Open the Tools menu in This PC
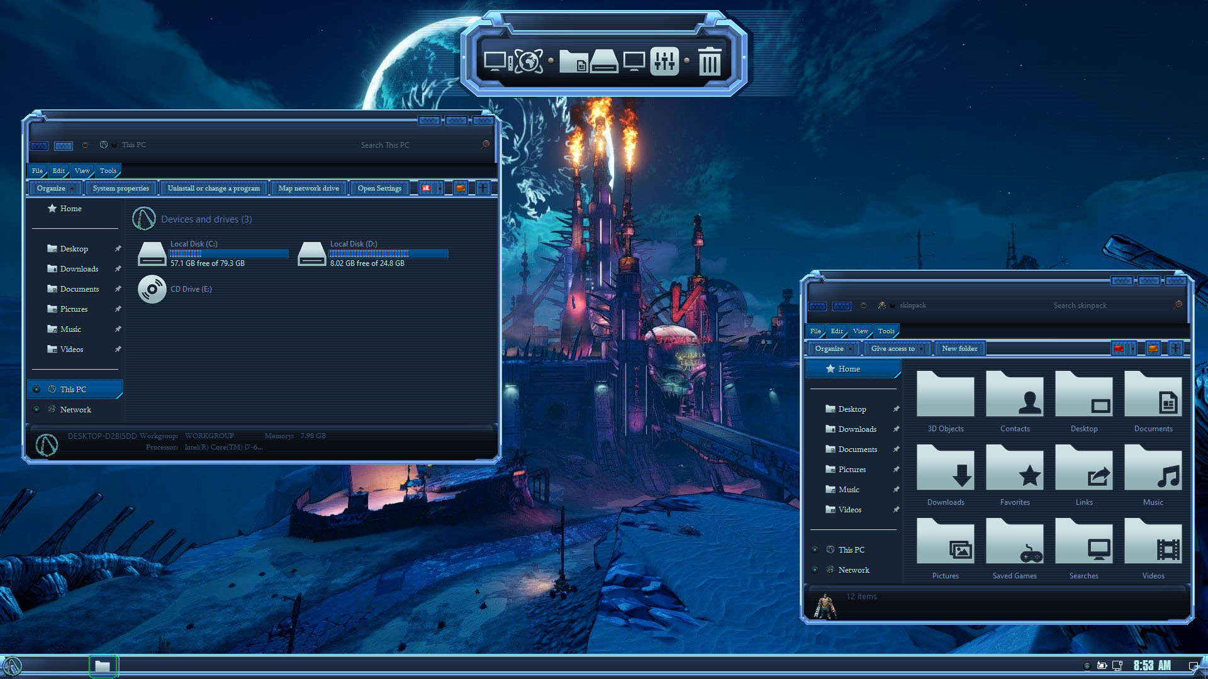This screenshot has height=679, width=1208. click(x=108, y=170)
